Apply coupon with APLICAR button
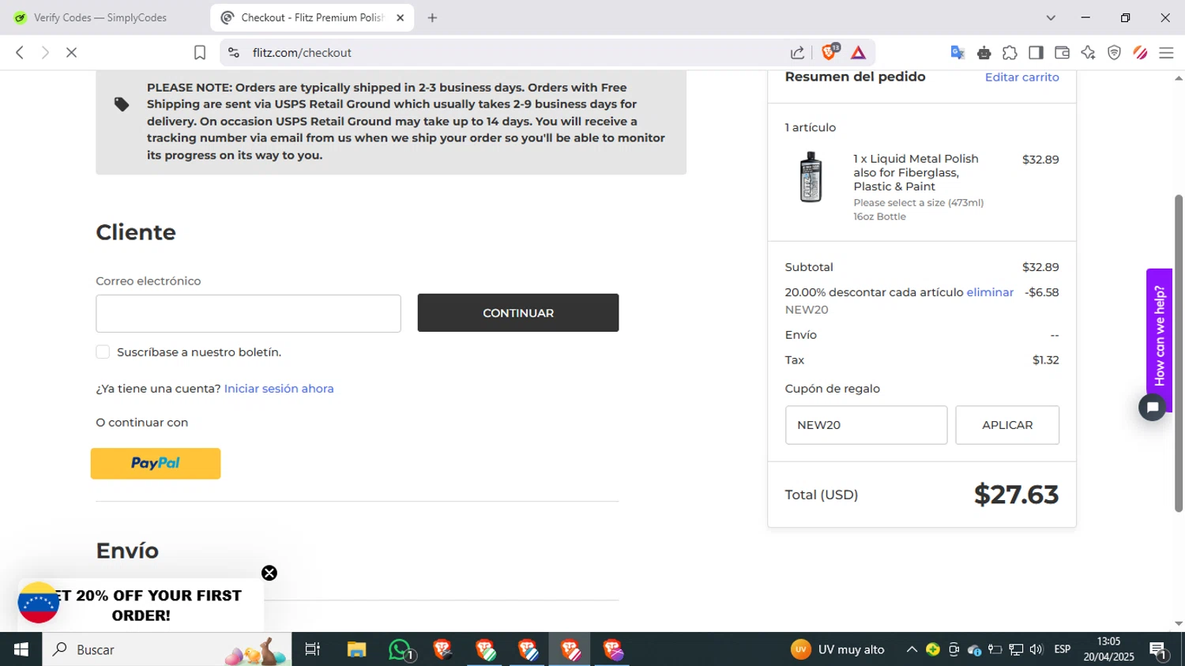 point(1007,425)
